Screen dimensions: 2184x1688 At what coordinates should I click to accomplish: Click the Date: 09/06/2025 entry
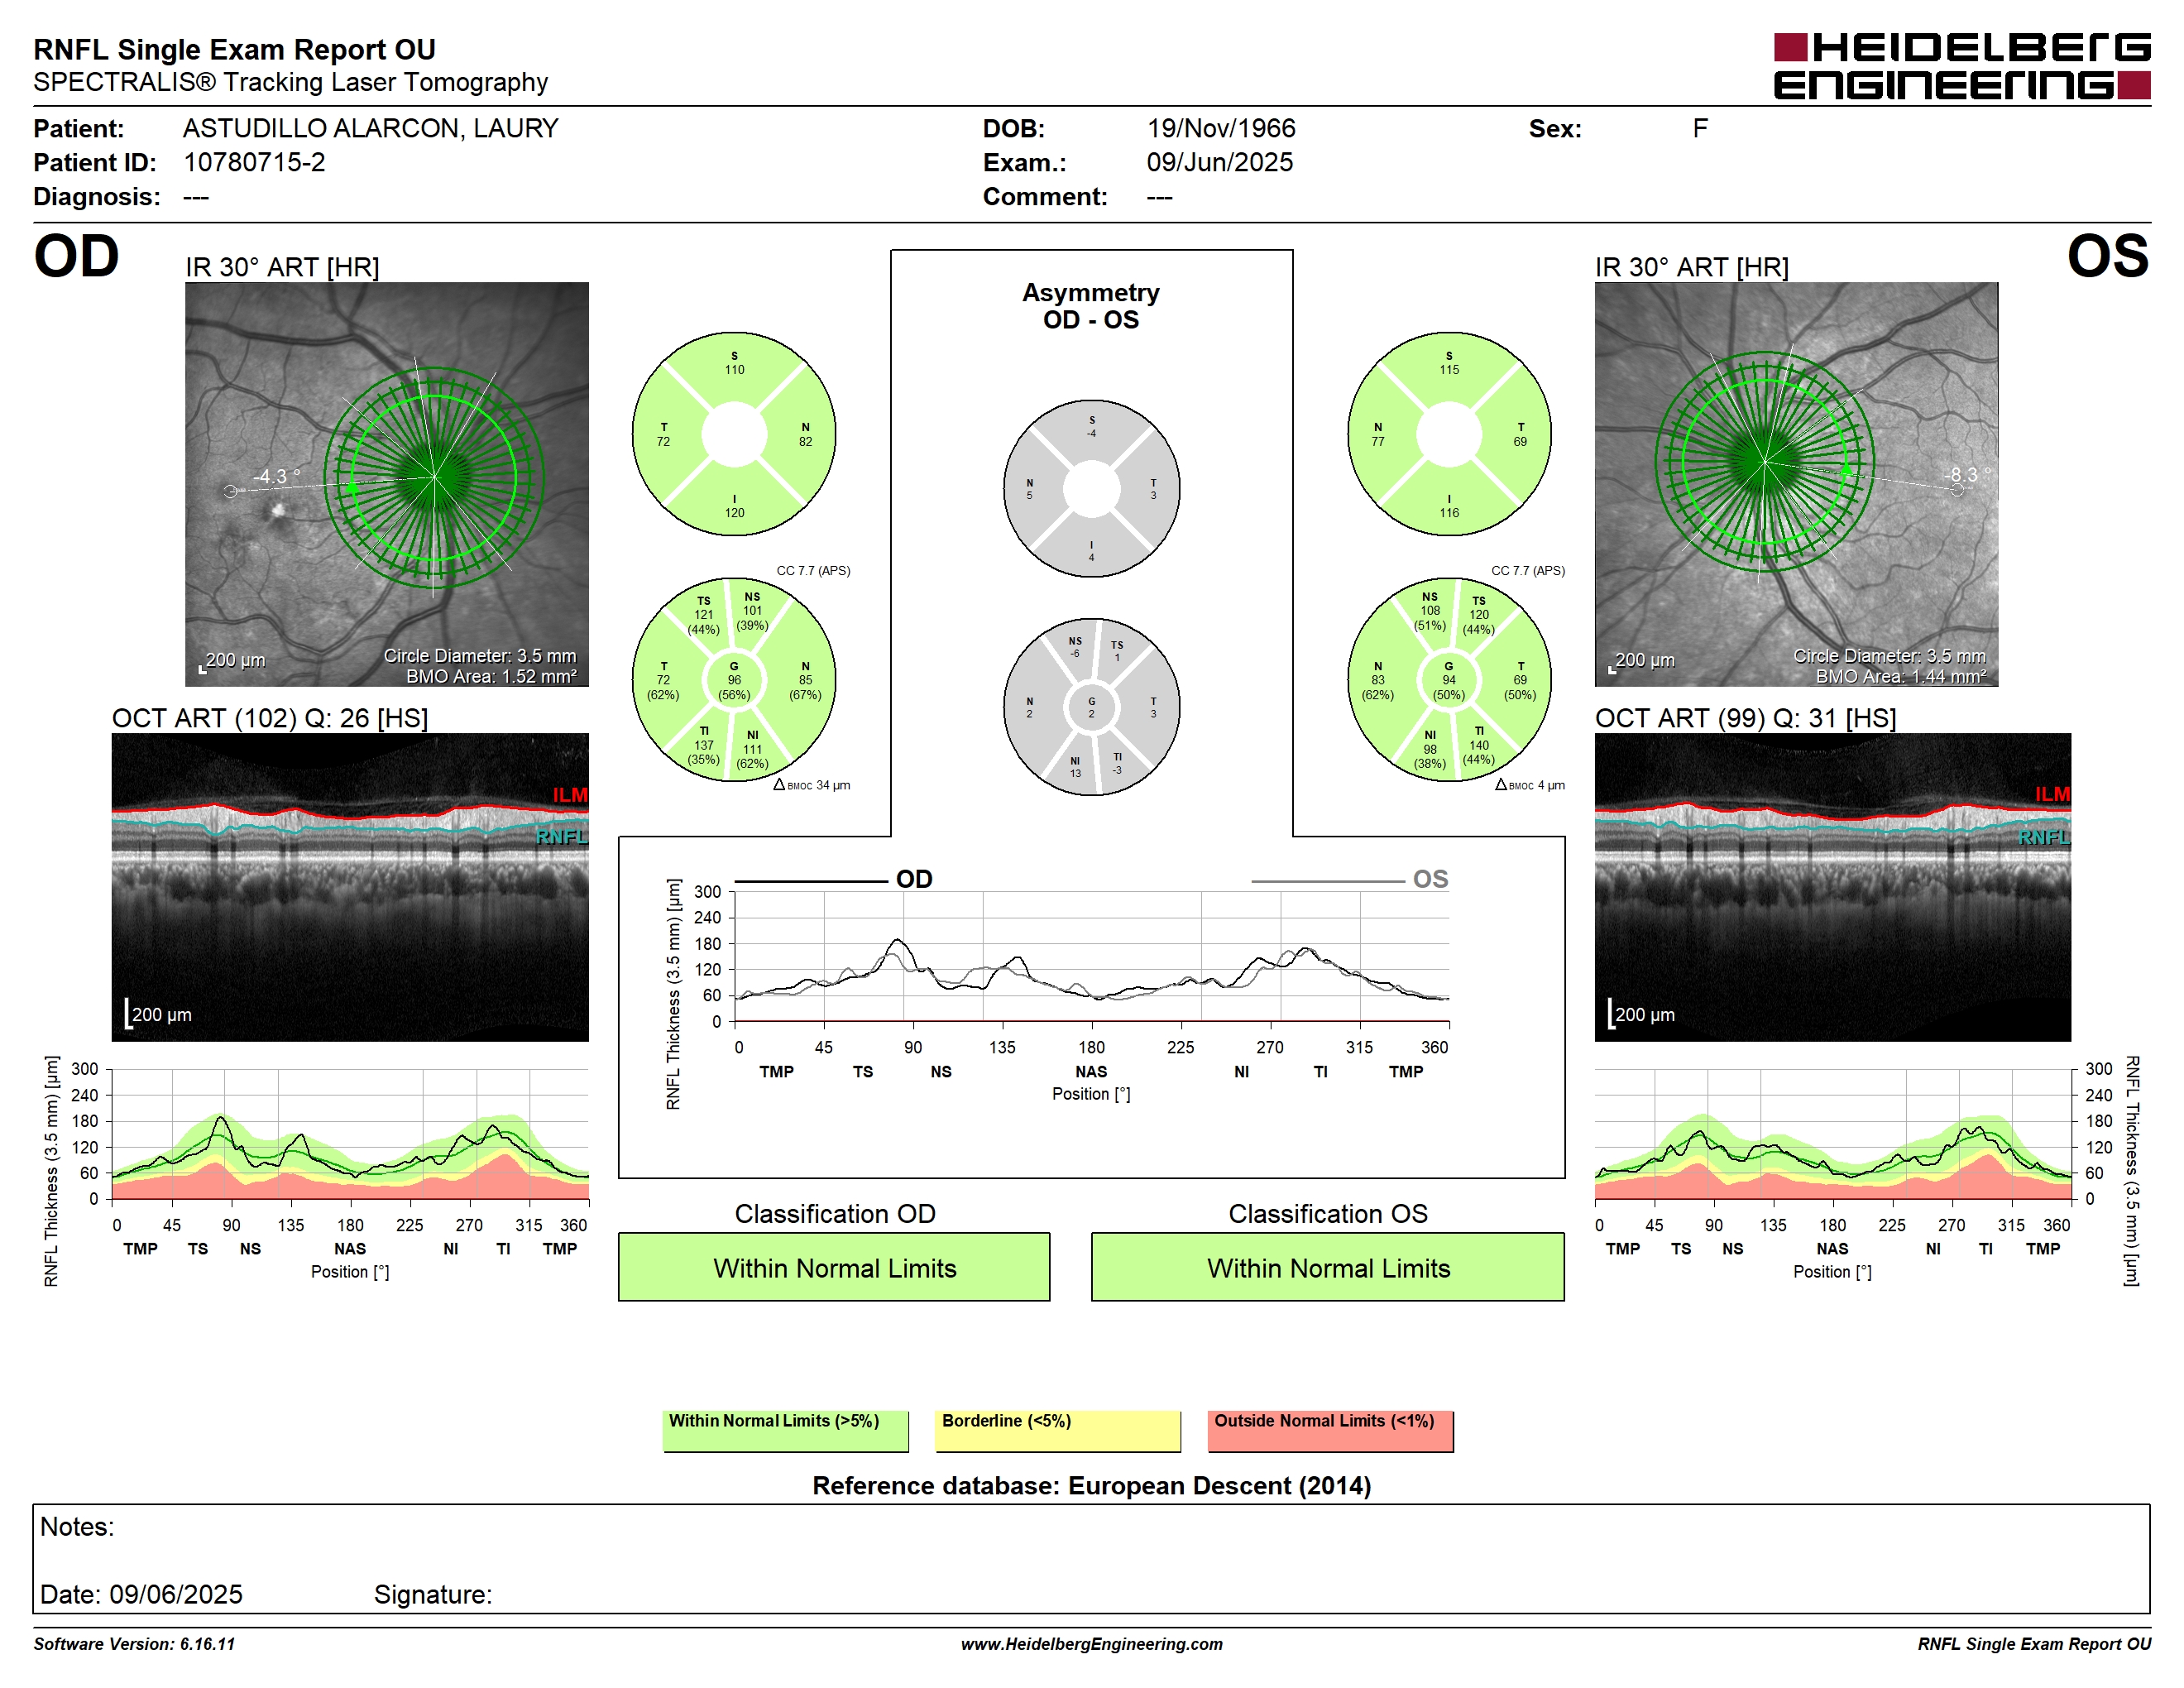tap(141, 1594)
